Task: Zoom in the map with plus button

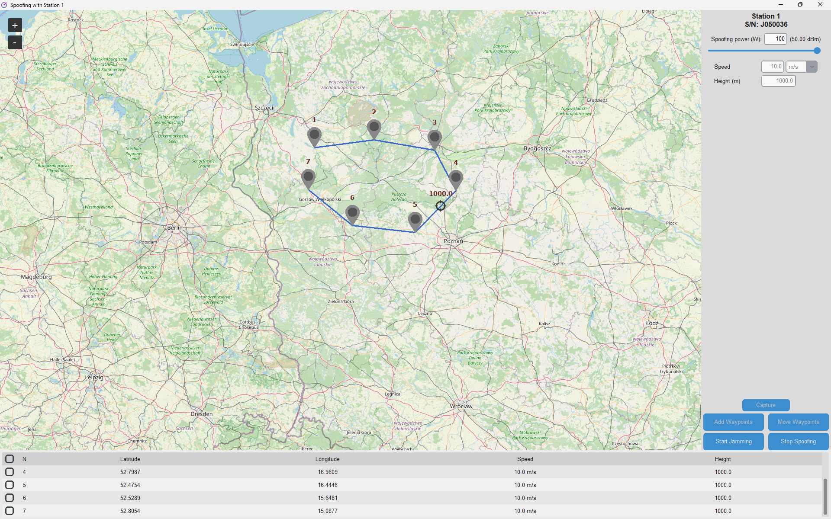Action: click(x=15, y=26)
